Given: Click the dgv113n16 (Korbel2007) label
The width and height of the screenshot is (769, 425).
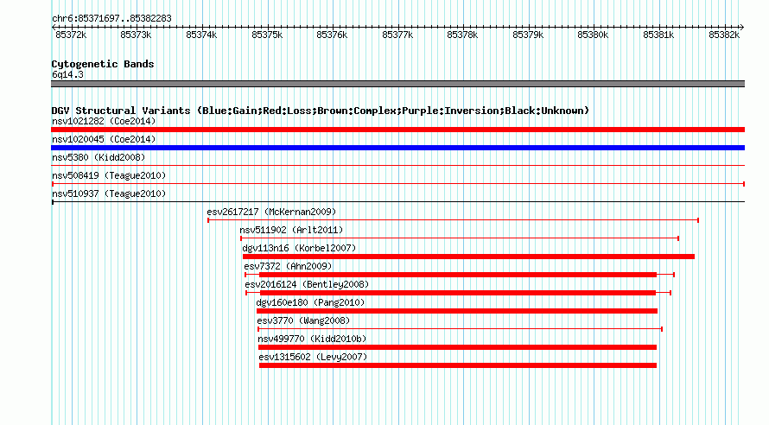Looking at the screenshot, I should (299, 248).
